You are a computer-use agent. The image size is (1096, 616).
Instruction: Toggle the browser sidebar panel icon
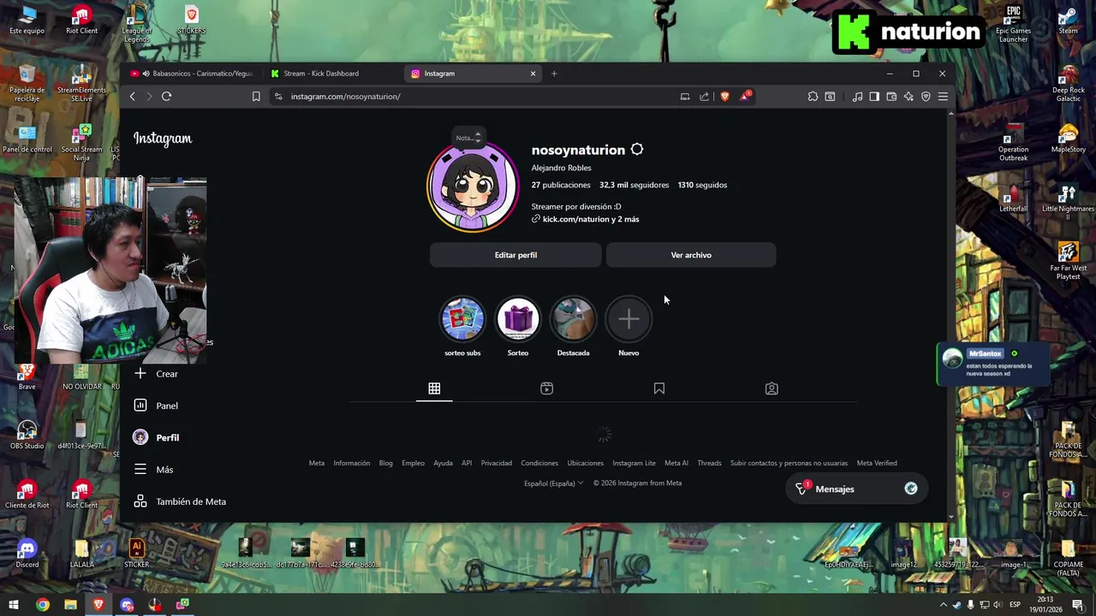874,97
